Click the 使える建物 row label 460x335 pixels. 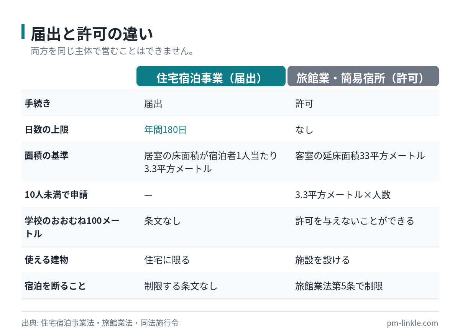tap(46, 259)
